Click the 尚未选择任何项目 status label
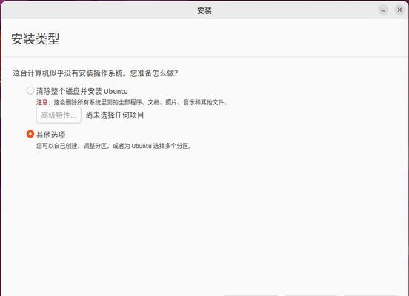The image size is (409, 296). coord(115,115)
